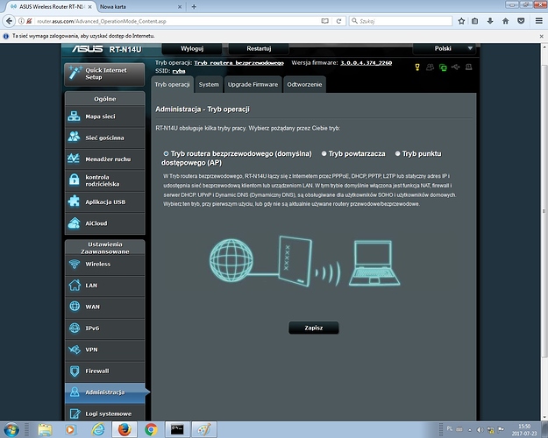This screenshot has height=438, width=548.
Task: Select Tryb punktu dostępowego radio button
Action: (x=397, y=153)
